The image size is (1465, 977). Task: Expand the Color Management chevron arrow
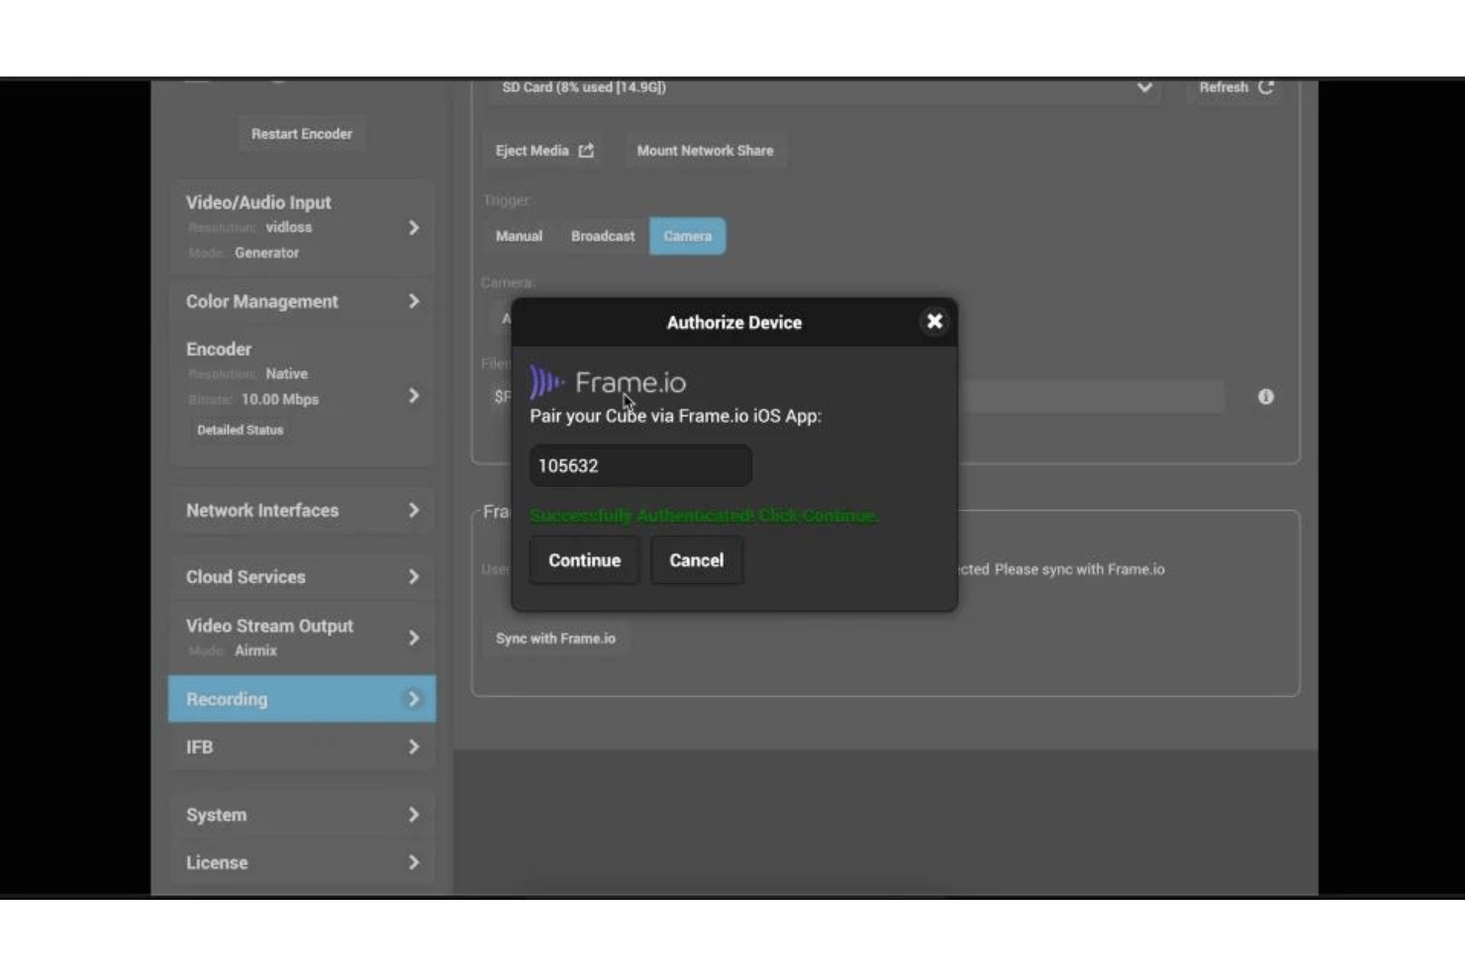(414, 301)
